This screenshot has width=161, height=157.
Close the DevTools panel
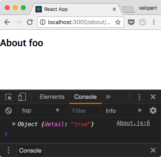pyautogui.click(x=153, y=97)
